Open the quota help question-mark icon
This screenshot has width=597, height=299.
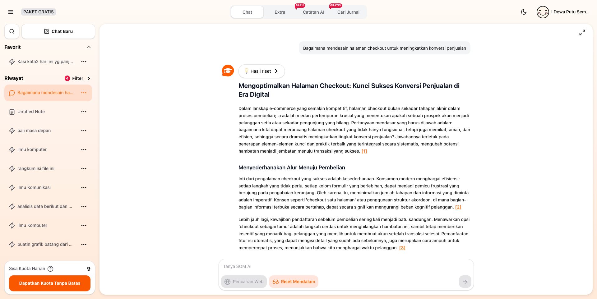click(50, 269)
